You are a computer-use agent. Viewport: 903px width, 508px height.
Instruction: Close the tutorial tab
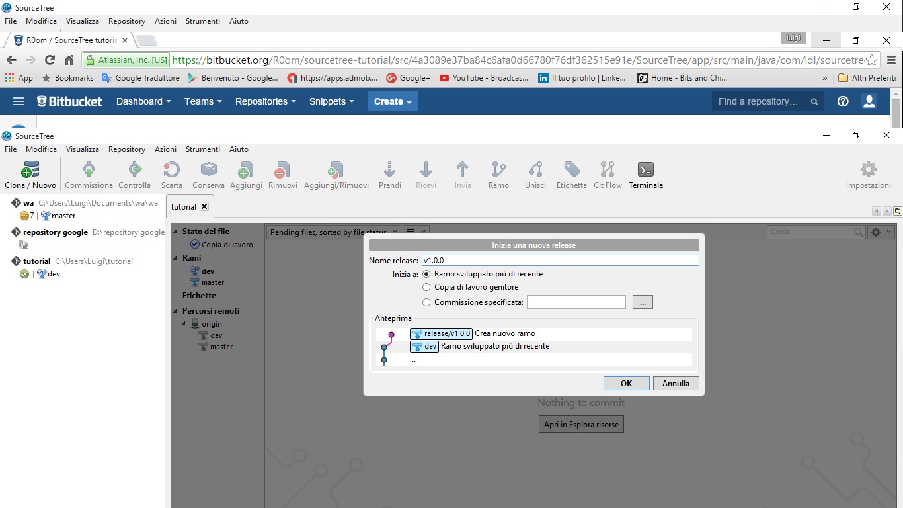204,206
